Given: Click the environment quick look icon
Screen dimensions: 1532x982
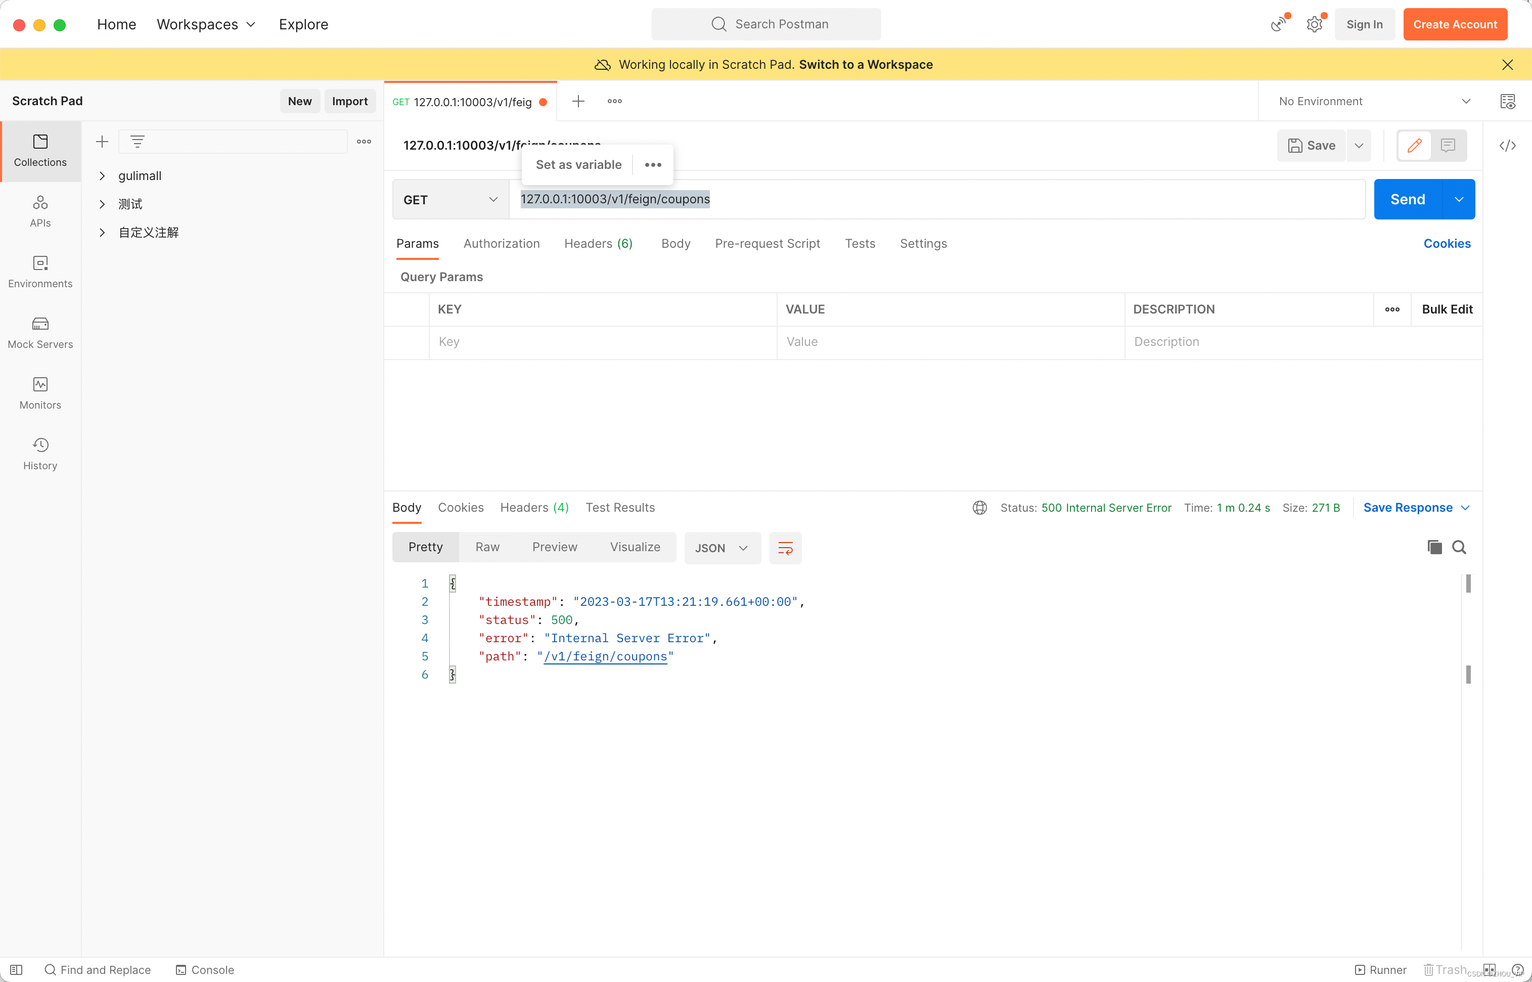Looking at the screenshot, I should pyautogui.click(x=1508, y=102).
